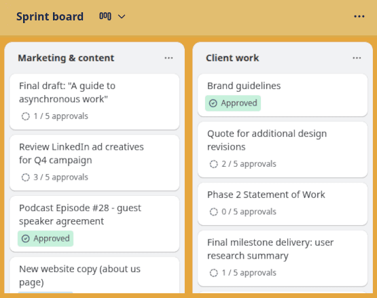
Task: Click Approved badge on Podcast Episode card
Action: click(46, 239)
